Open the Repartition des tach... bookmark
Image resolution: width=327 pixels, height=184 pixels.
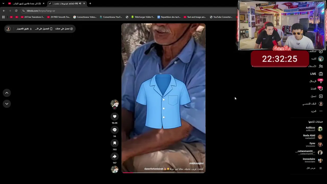pyautogui.click(x=169, y=17)
